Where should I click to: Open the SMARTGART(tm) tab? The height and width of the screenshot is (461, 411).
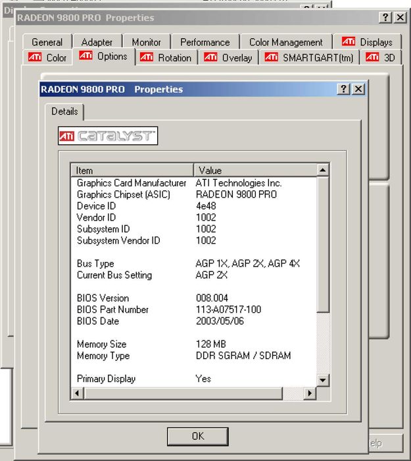309,57
